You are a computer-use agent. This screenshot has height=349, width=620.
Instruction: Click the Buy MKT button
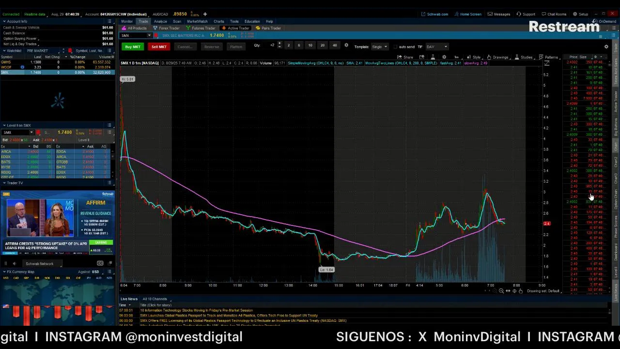click(x=132, y=47)
